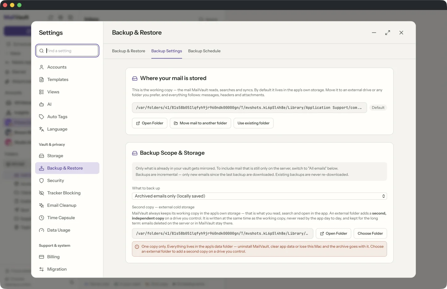View Data Usage settings
This screenshot has width=447, height=289.
point(67,230)
